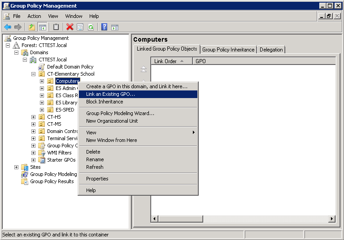
Task: Click the Back arrow toolbar icon
Action: [x=8, y=27]
